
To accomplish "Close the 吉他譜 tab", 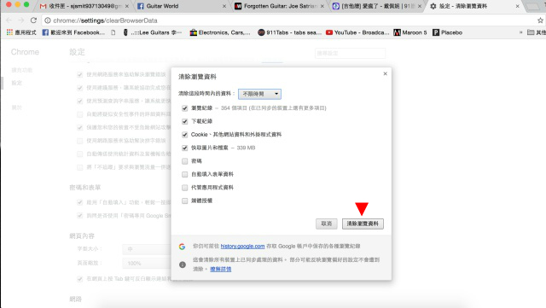I will coord(420,6).
